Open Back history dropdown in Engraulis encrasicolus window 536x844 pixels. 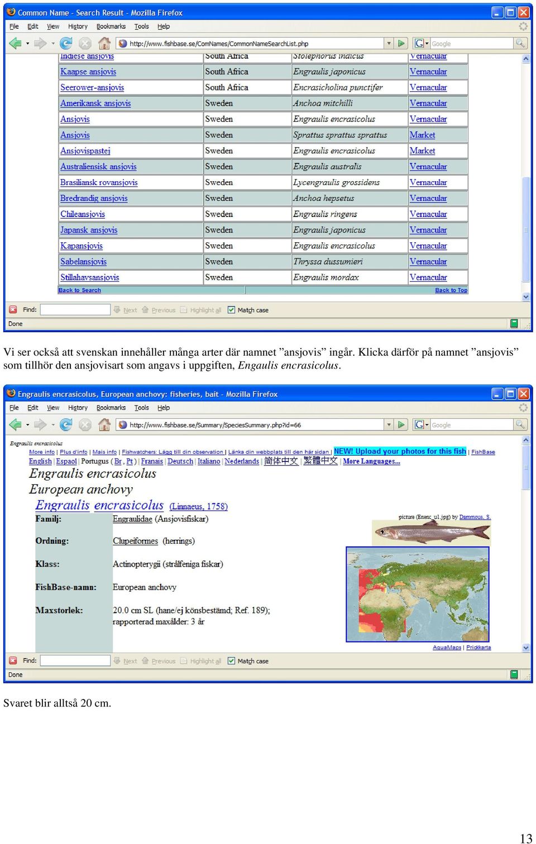27,425
